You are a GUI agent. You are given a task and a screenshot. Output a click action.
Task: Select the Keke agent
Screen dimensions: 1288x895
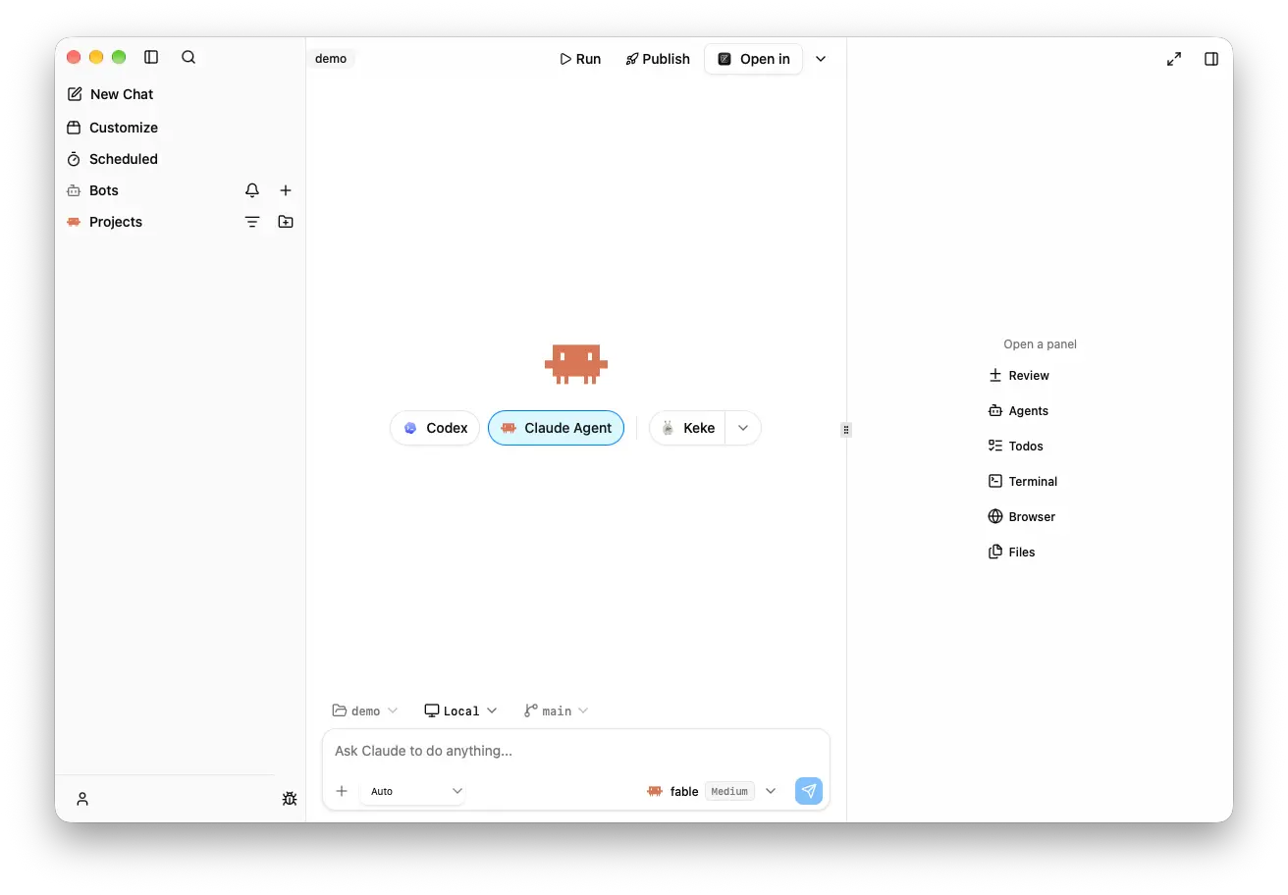tap(687, 428)
